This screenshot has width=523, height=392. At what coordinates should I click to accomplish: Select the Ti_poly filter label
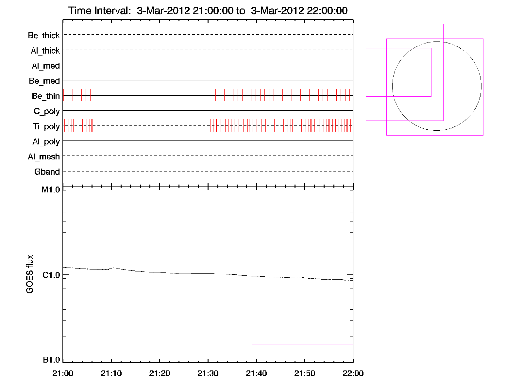coord(46,126)
